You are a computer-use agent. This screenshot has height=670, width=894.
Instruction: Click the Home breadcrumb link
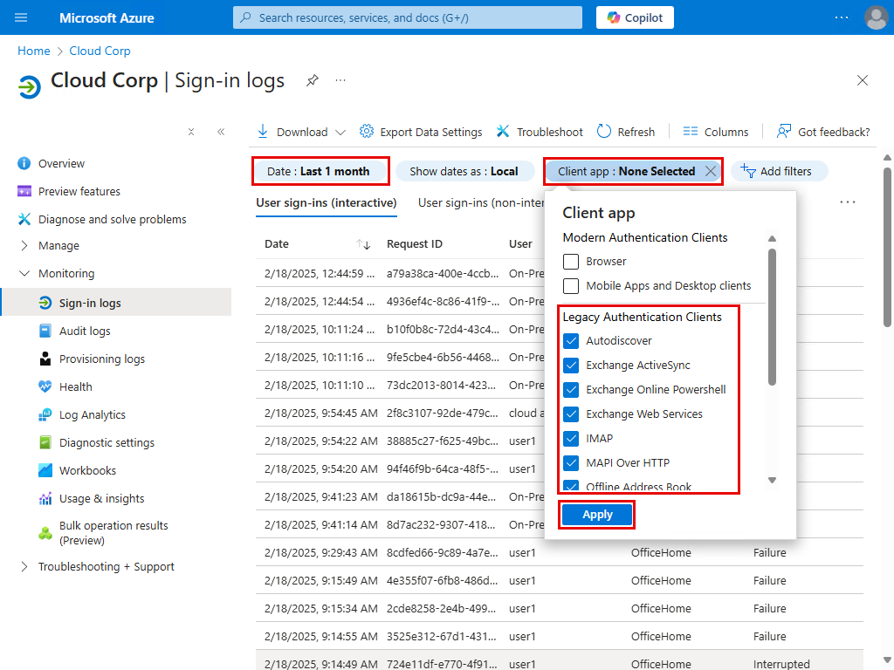click(34, 51)
